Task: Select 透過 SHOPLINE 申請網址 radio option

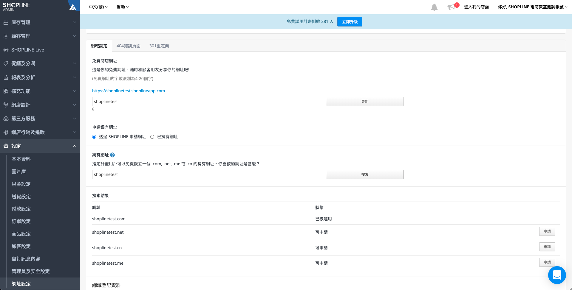Action: [94, 137]
